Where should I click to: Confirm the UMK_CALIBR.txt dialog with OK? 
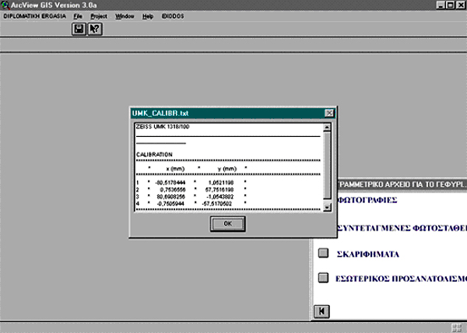tap(228, 223)
